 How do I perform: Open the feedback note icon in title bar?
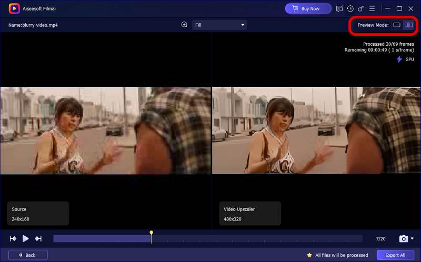pos(339,8)
